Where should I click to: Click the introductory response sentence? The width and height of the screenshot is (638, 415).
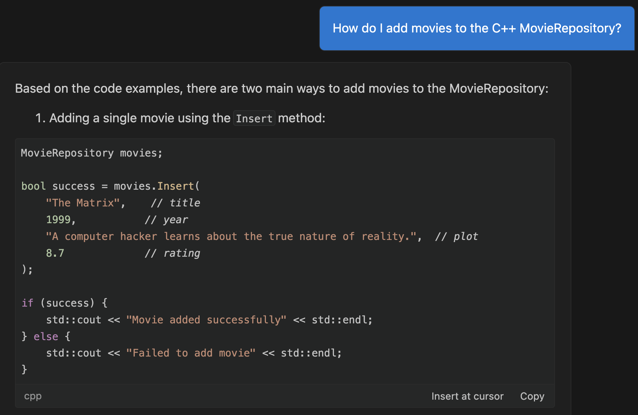282,88
